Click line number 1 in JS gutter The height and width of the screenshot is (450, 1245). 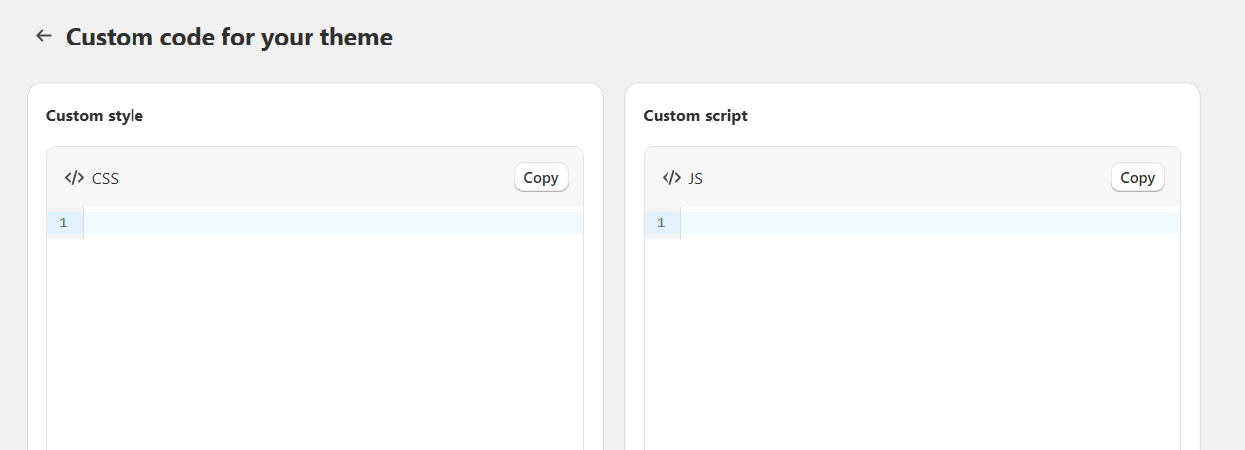point(661,223)
